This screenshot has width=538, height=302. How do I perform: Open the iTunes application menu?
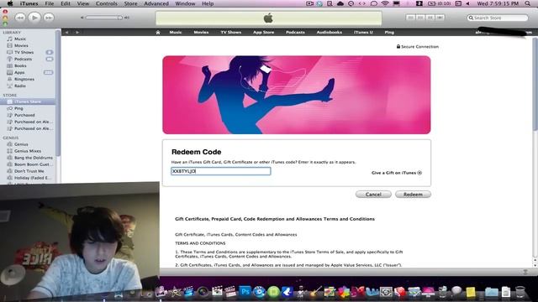pyautogui.click(x=29, y=3)
